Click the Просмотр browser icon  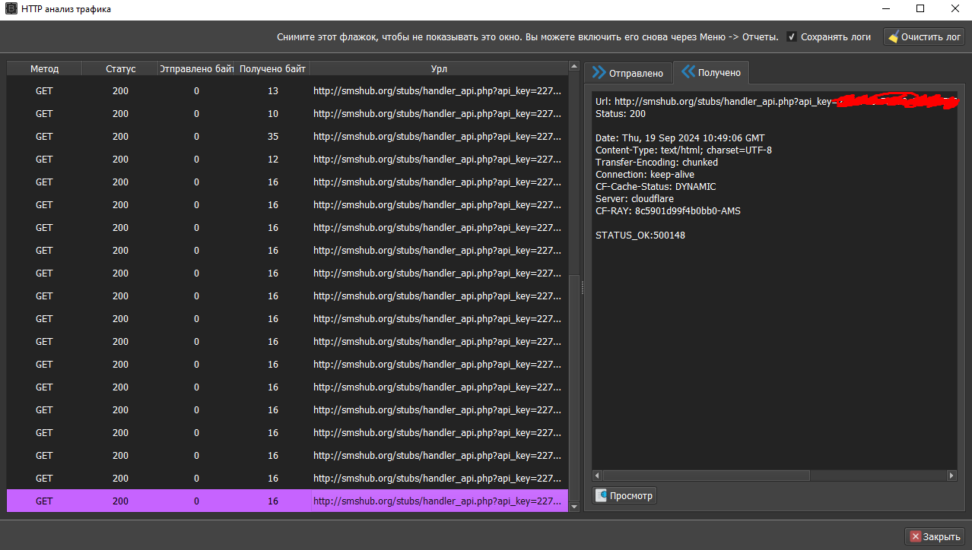[x=602, y=496]
